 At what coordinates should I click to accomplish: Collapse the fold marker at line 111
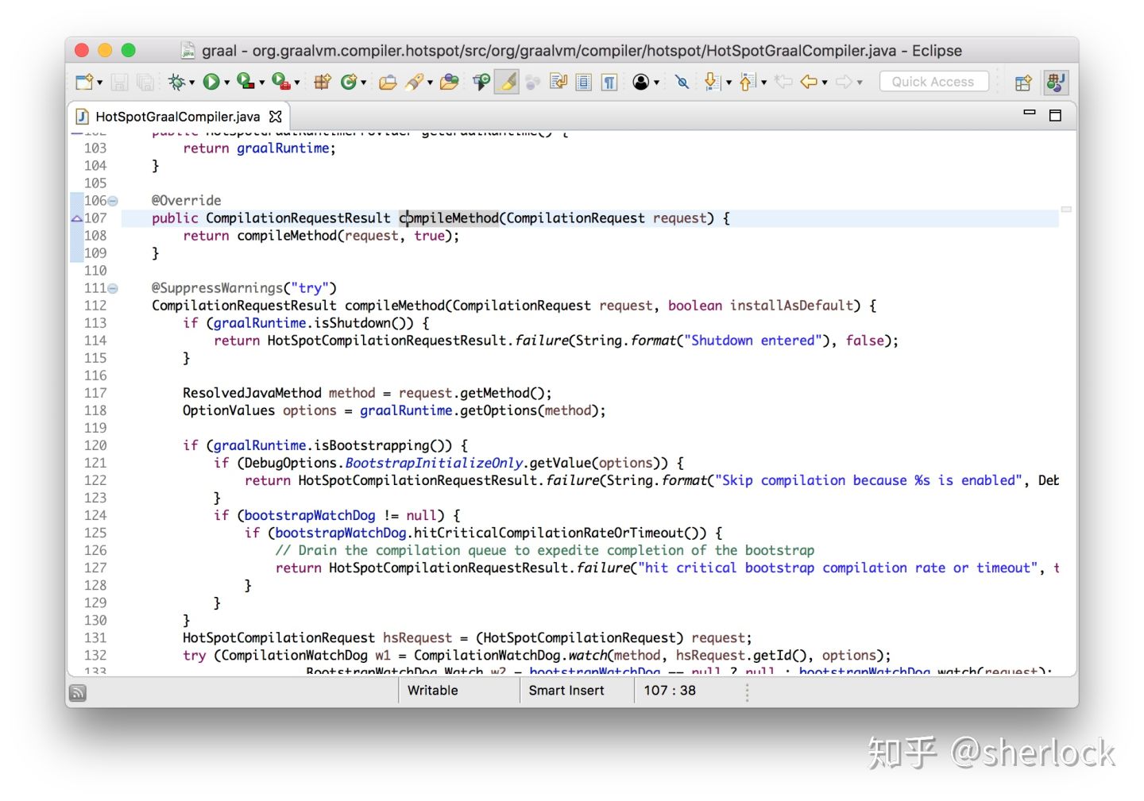[x=113, y=288]
